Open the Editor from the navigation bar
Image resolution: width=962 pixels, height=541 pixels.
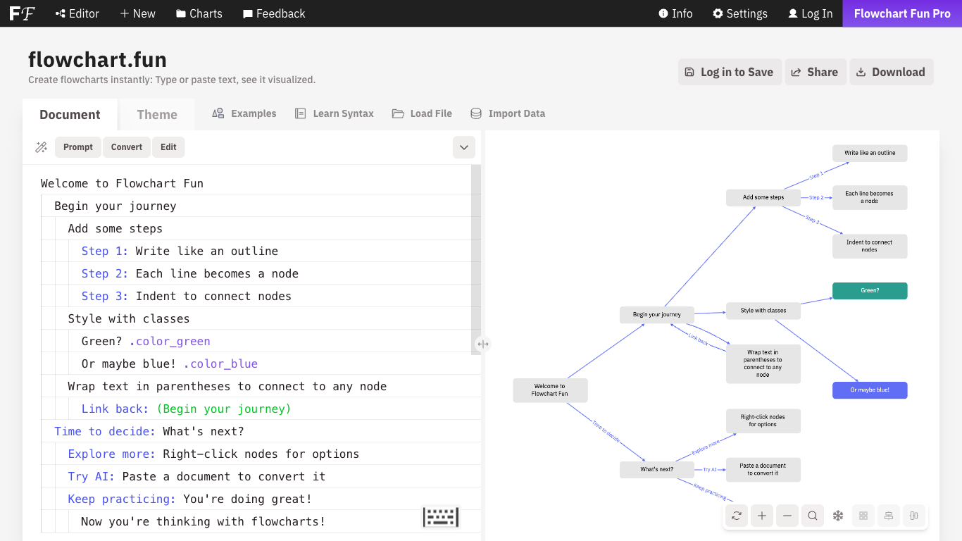coord(77,13)
